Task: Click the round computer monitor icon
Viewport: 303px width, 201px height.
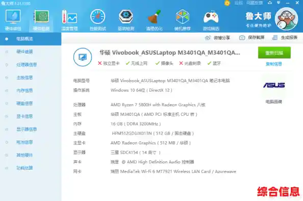Action: tap(83, 57)
